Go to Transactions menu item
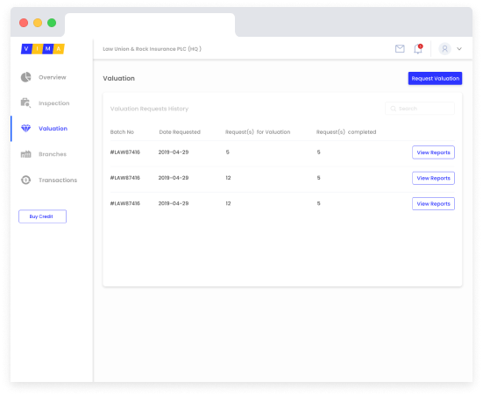Image resolution: width=483 pixels, height=396 pixels. (x=58, y=180)
